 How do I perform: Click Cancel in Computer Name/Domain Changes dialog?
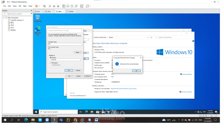coord(78,71)
